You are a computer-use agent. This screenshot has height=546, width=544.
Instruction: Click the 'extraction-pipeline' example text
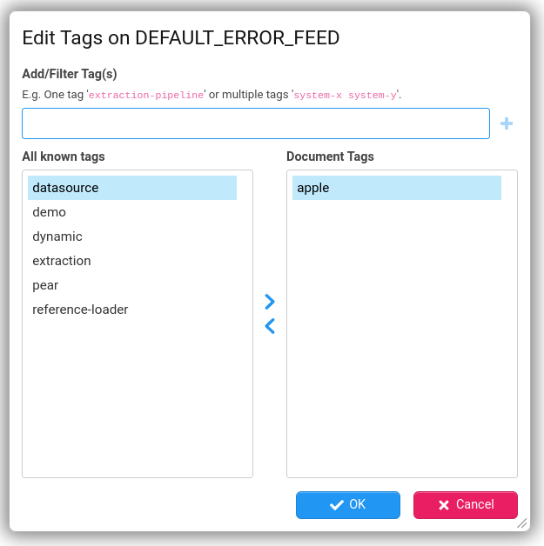click(146, 94)
